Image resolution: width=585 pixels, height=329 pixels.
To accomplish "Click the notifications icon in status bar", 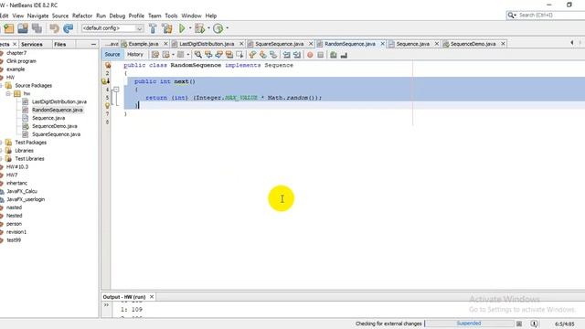I will pyautogui.click(x=534, y=324).
